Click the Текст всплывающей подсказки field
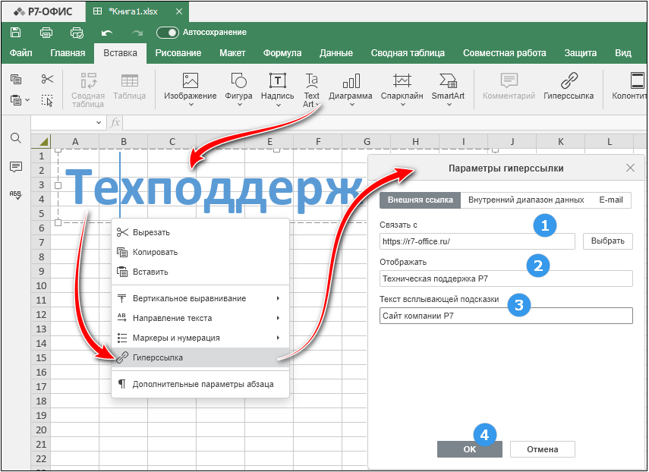 pos(506,316)
